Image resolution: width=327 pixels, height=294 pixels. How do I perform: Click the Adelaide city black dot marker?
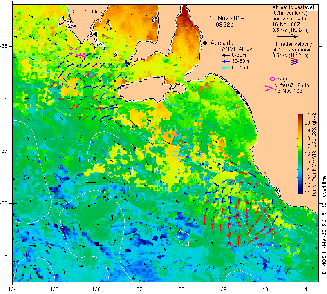pos(205,43)
